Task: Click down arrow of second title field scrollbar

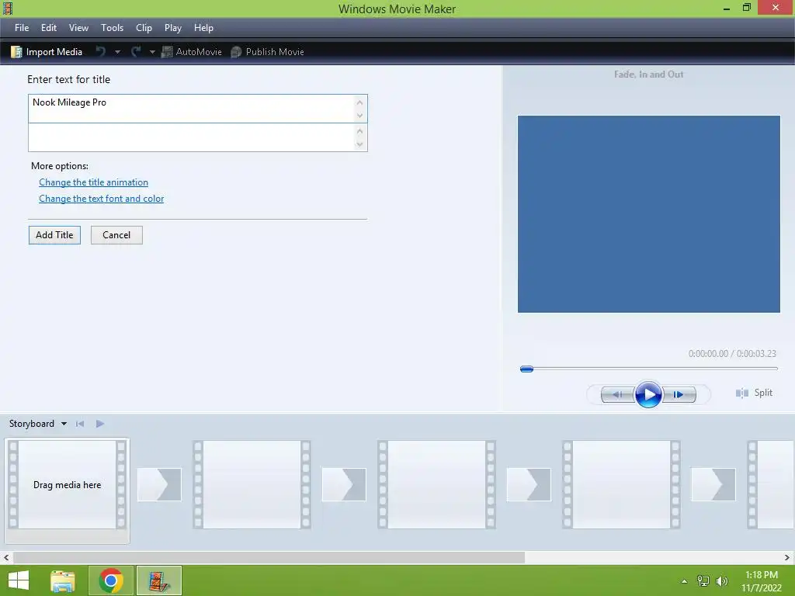Action: click(x=360, y=144)
